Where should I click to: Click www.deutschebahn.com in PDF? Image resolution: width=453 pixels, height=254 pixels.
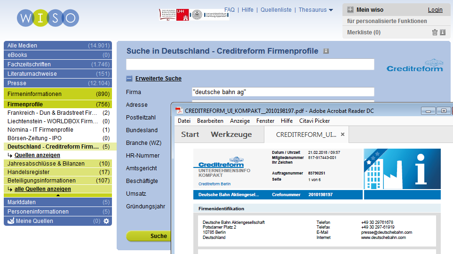pyautogui.click(x=383, y=238)
